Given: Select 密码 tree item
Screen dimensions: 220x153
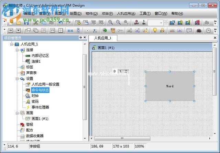Looking at the screenshot, I should pyautogui.click(x=35, y=102).
